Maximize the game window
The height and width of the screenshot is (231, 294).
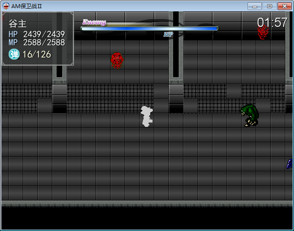pyautogui.click(x=269, y=6)
